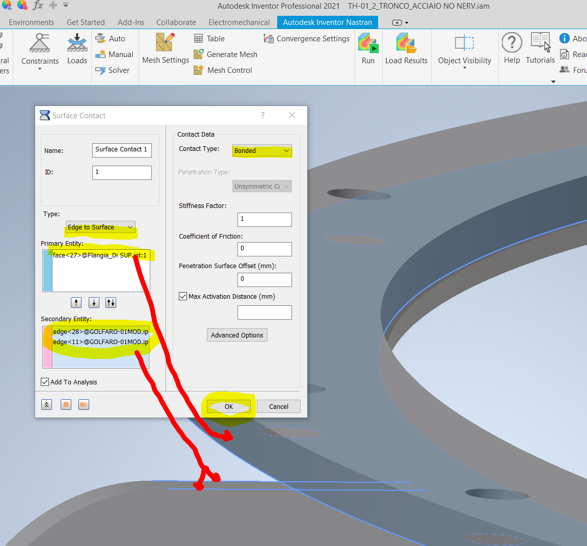
Task: Open Convergence Settings
Action: (306, 38)
